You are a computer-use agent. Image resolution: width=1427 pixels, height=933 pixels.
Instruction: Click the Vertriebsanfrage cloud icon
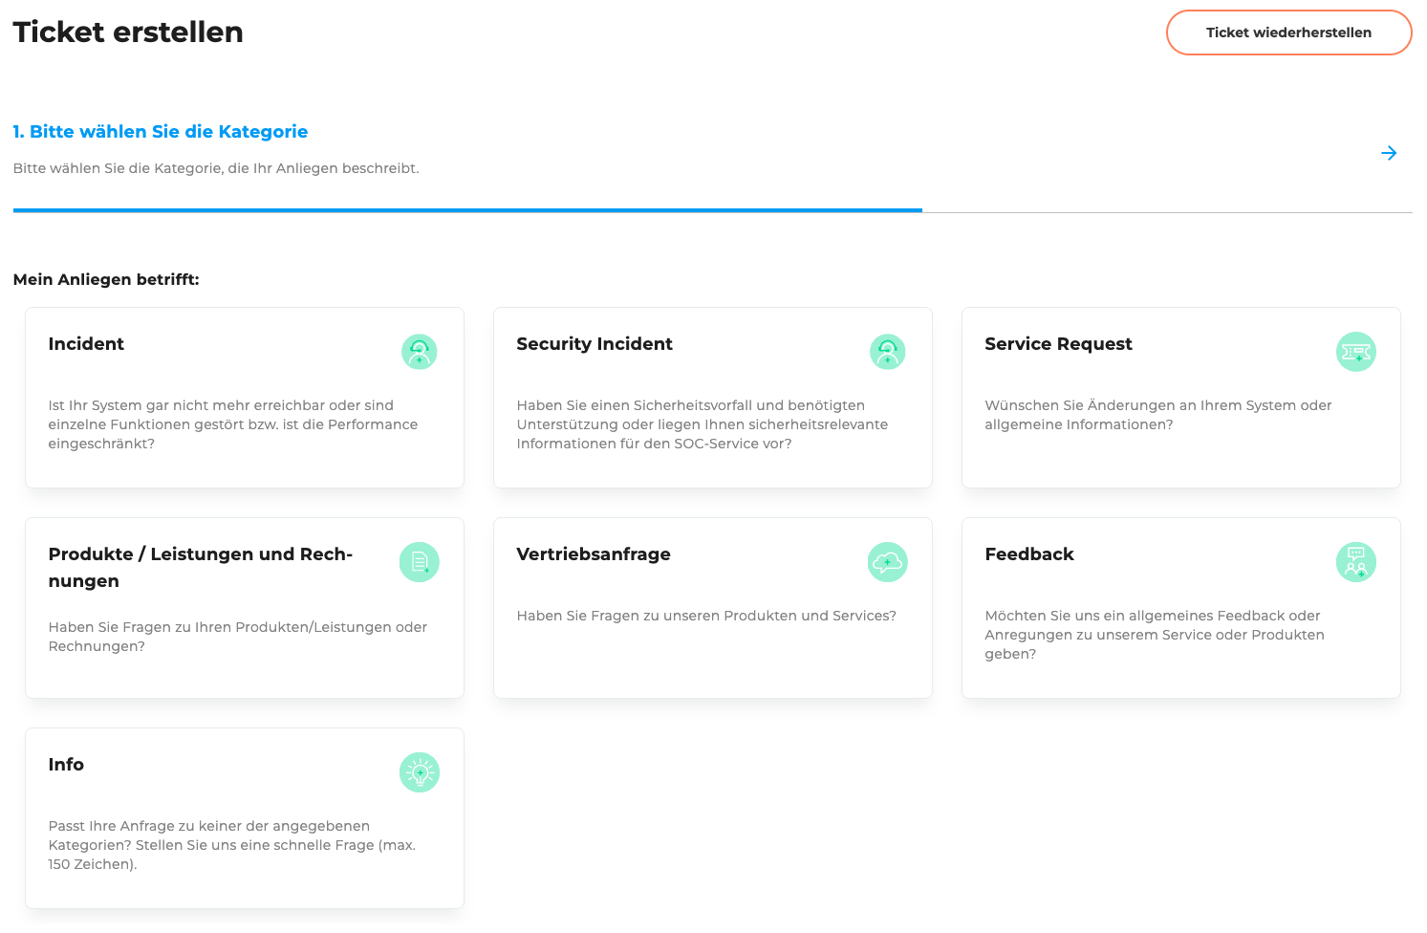pyautogui.click(x=887, y=562)
